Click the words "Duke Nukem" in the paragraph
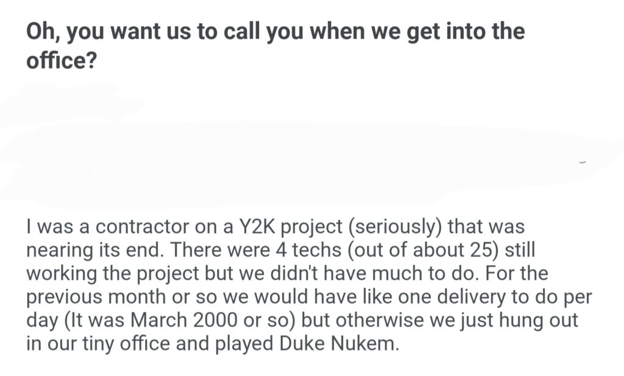This screenshot has height=376, width=624. (x=338, y=343)
